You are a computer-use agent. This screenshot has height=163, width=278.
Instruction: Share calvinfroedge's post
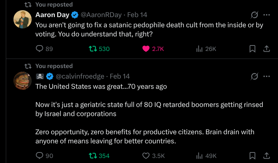266,156
